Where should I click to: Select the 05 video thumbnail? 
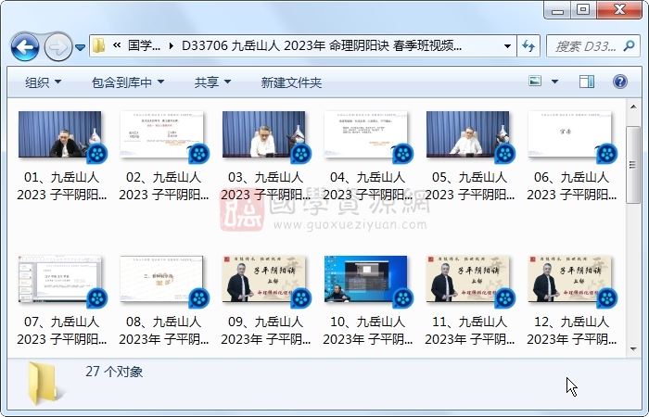(x=467, y=134)
